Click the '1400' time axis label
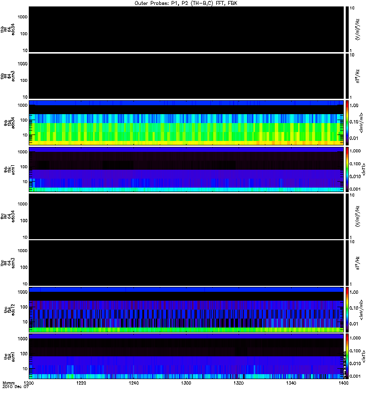Image resolution: width=372 pixels, height=397 pixels. [x=343, y=383]
